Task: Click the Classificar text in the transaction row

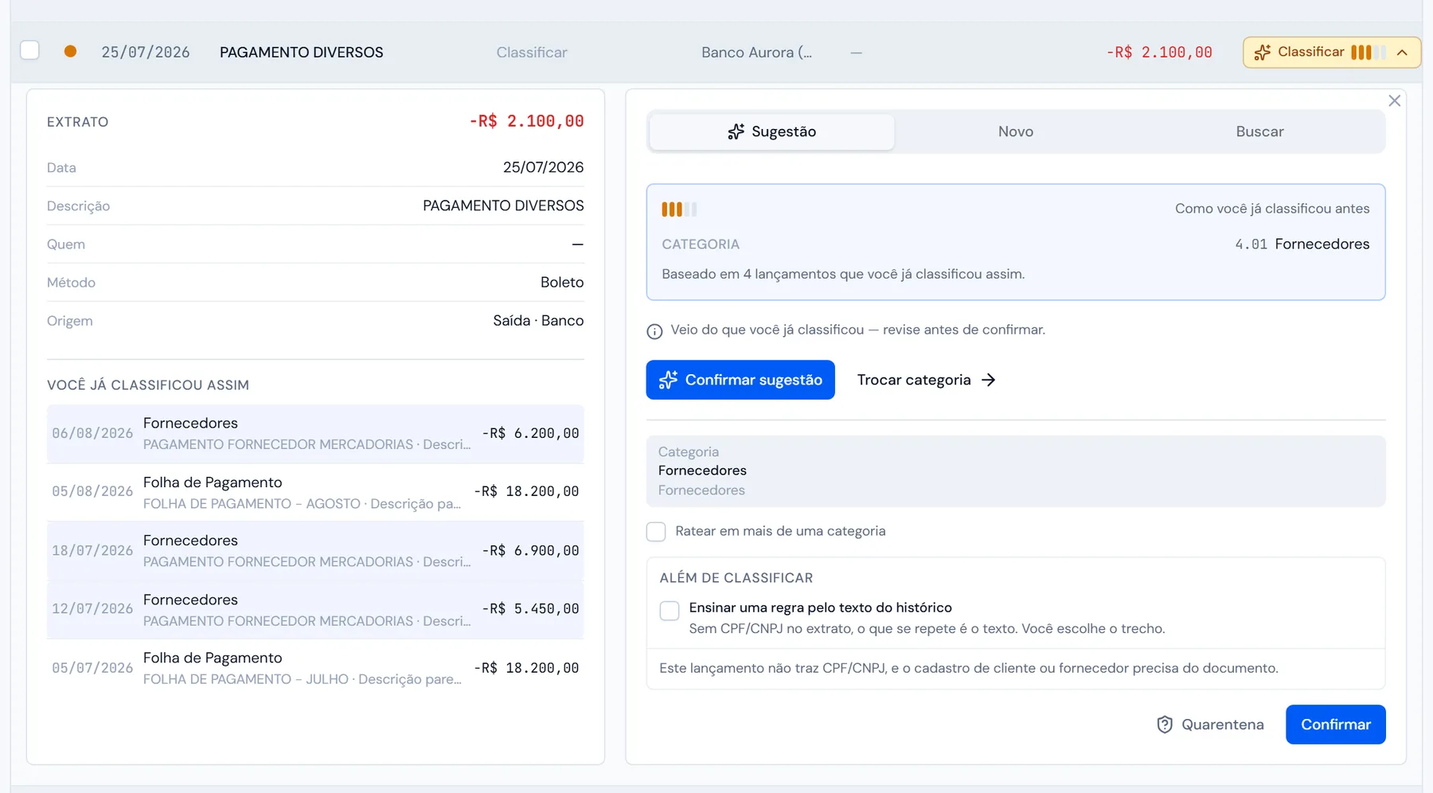Action: (x=532, y=53)
